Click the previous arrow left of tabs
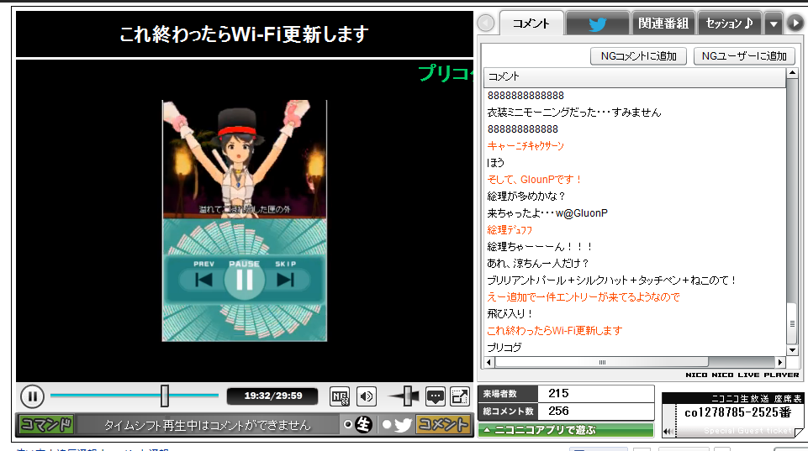Viewport: 808px width, 451px height. pos(485,23)
